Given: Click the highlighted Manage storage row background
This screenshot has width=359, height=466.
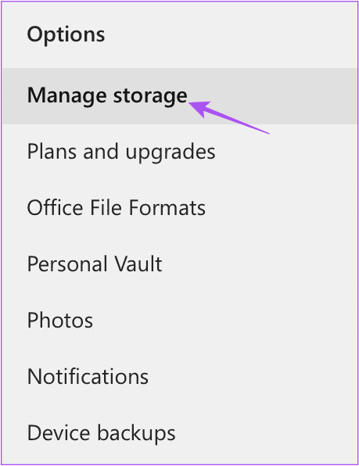Looking at the screenshot, I should pyautogui.click(x=180, y=96).
